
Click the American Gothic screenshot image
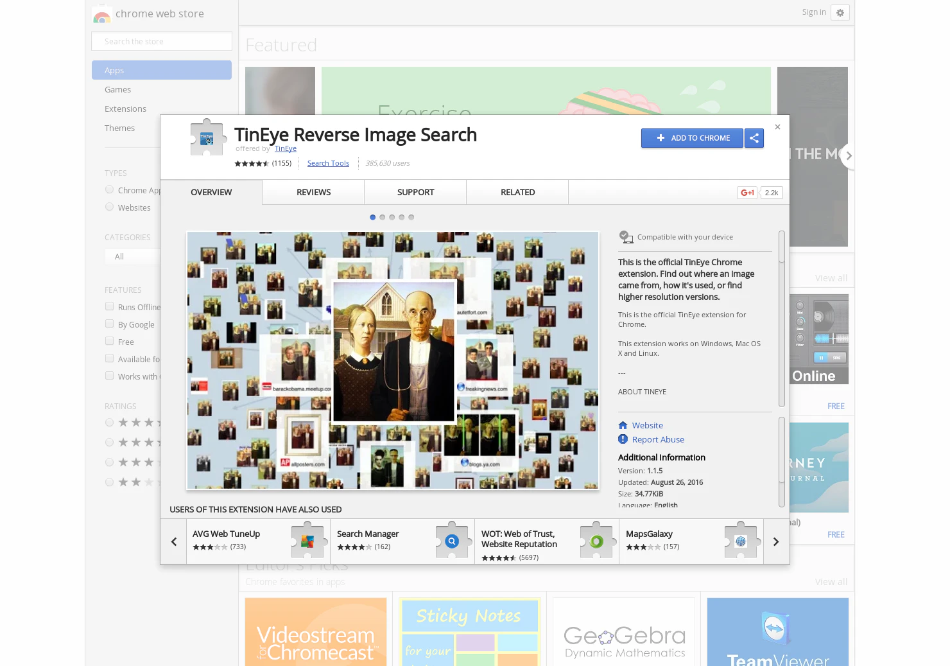pos(393,360)
